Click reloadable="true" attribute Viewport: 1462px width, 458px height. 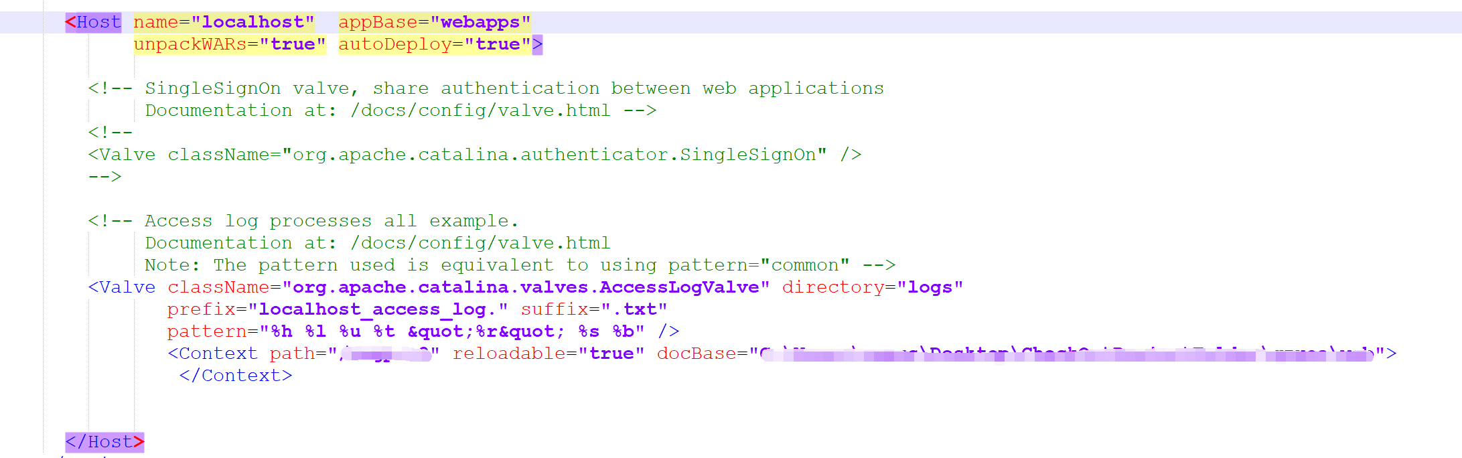click(x=549, y=354)
